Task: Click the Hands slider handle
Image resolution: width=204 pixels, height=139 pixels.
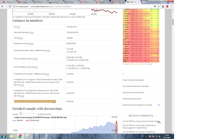Action: [21, 114]
